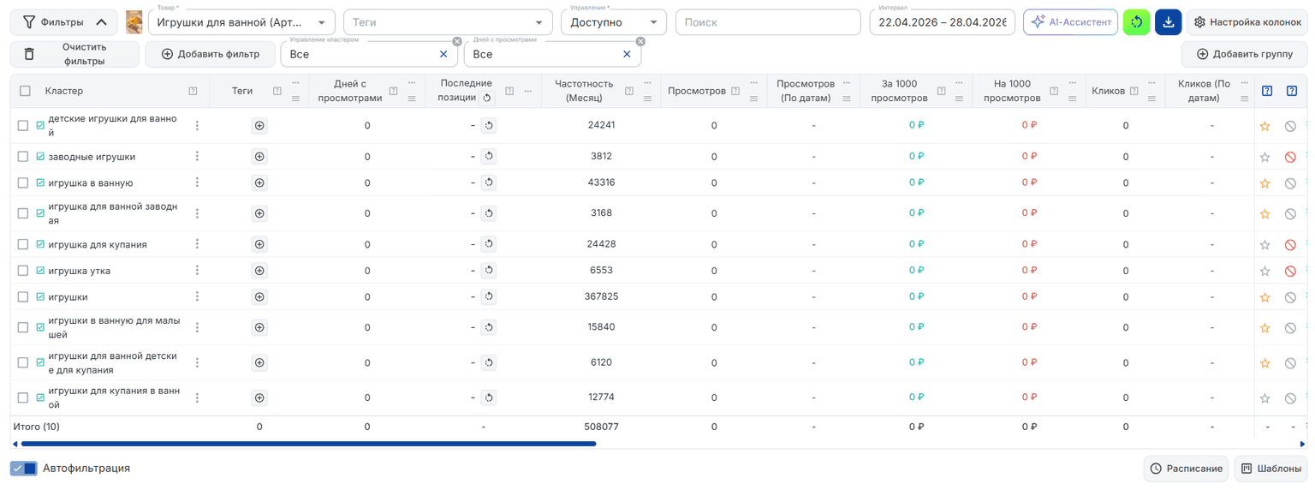This screenshot has height=490, width=1315.
Task: Remove the 'Дней с просмотрами' filter
Action: click(x=640, y=41)
